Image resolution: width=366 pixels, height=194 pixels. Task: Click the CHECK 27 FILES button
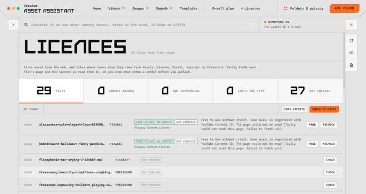[324, 109]
